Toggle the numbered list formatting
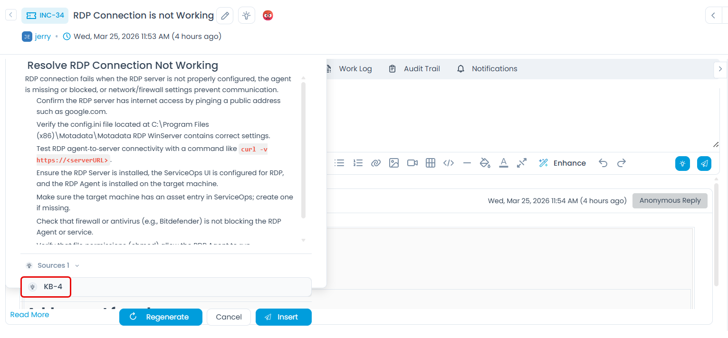Image resolution: width=728 pixels, height=338 pixels. (x=358, y=163)
